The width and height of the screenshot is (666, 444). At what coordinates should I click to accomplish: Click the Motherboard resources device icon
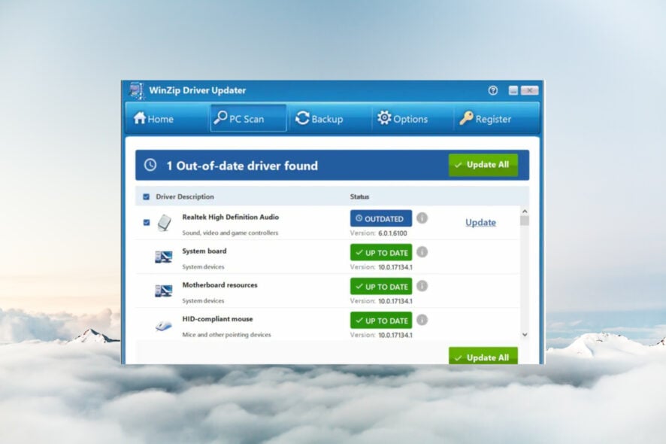pos(164,291)
